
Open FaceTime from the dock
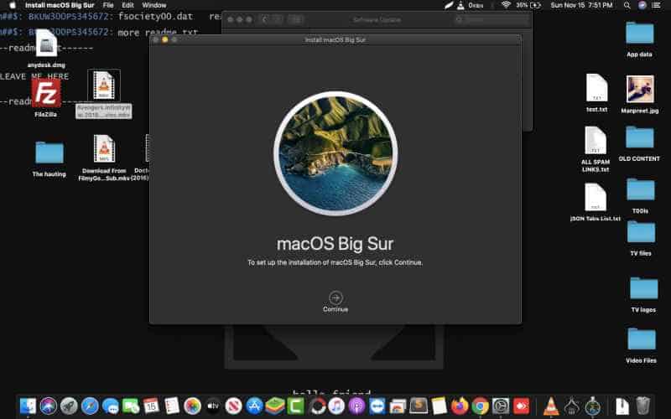pyautogui.click(x=131, y=406)
